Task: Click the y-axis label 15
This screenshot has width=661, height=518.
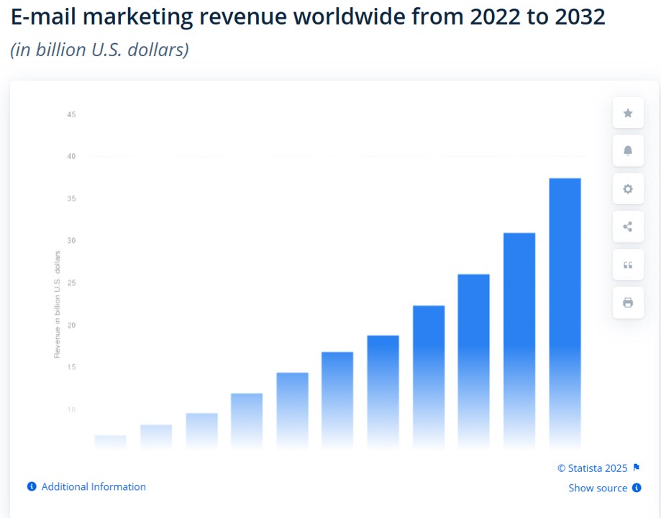Action: tap(71, 367)
